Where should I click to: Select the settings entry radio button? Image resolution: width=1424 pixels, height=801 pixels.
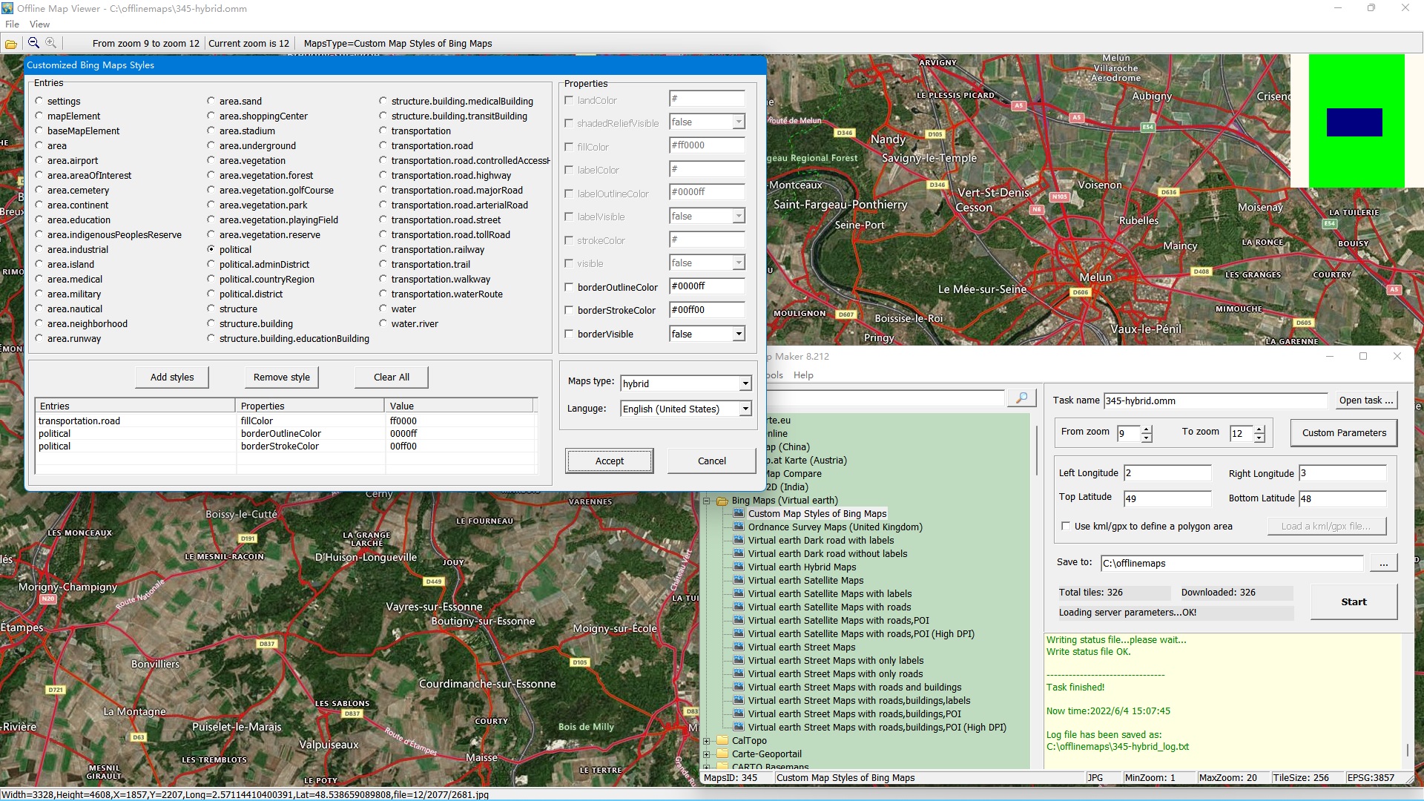[x=39, y=101]
